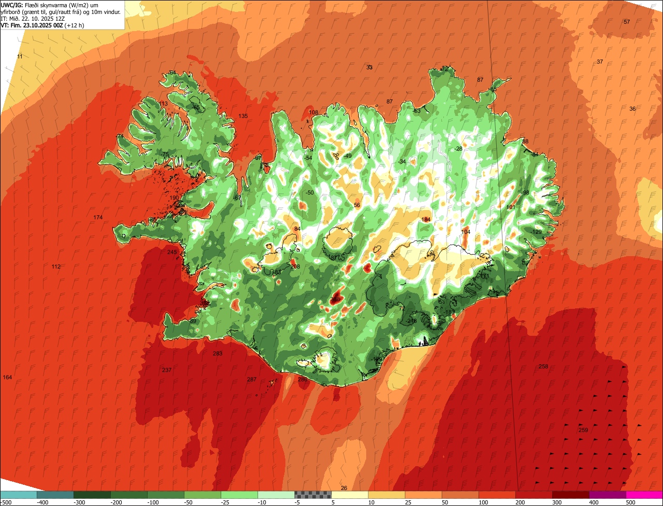Image resolution: width=663 pixels, height=506 pixels.
Task: Click the flux value 112 in the western sea
Action: (x=56, y=267)
